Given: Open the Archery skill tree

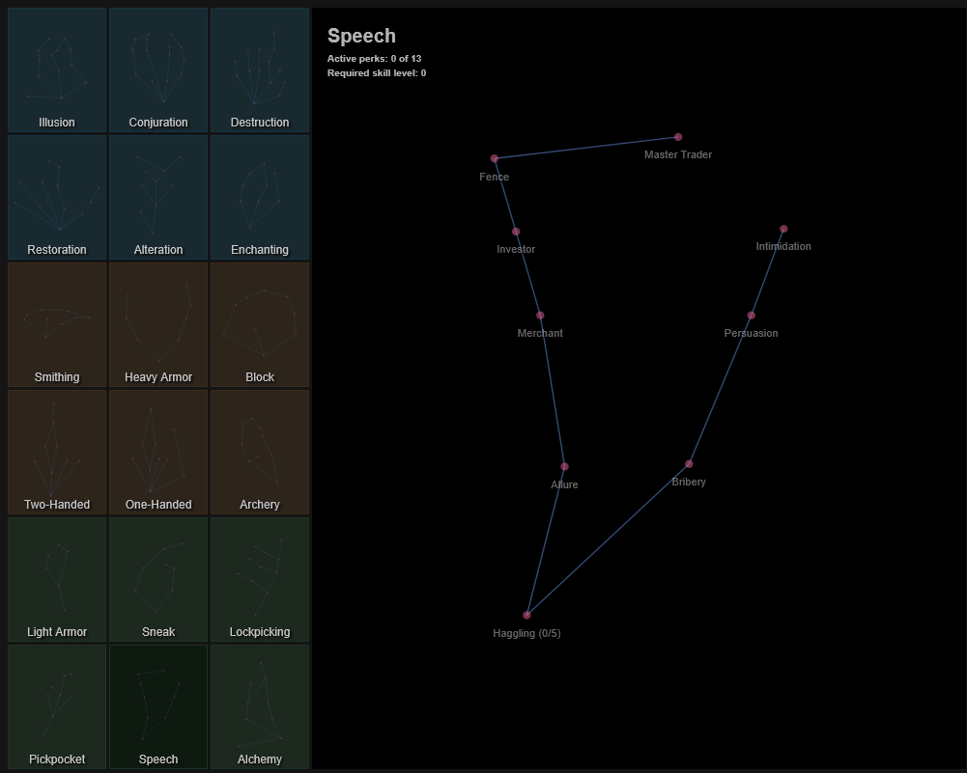Looking at the screenshot, I should pos(260,452).
